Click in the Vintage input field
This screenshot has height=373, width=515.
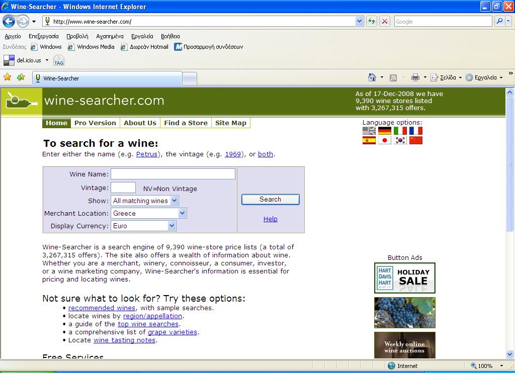[x=123, y=188]
